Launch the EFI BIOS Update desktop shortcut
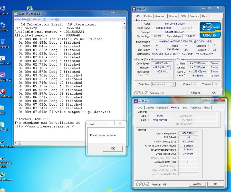This screenshot has height=192, width=231. pyautogui.click(x=3, y=158)
